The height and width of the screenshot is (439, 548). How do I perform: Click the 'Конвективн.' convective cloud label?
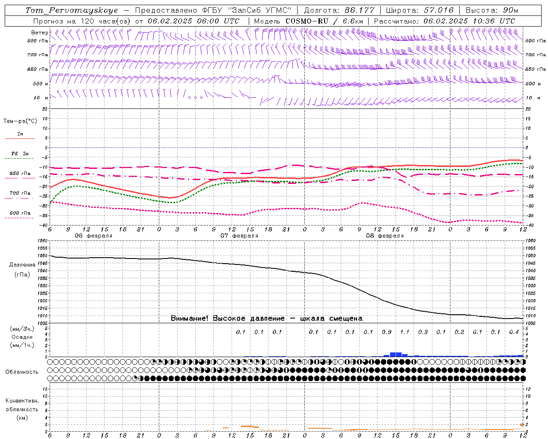click(x=22, y=401)
